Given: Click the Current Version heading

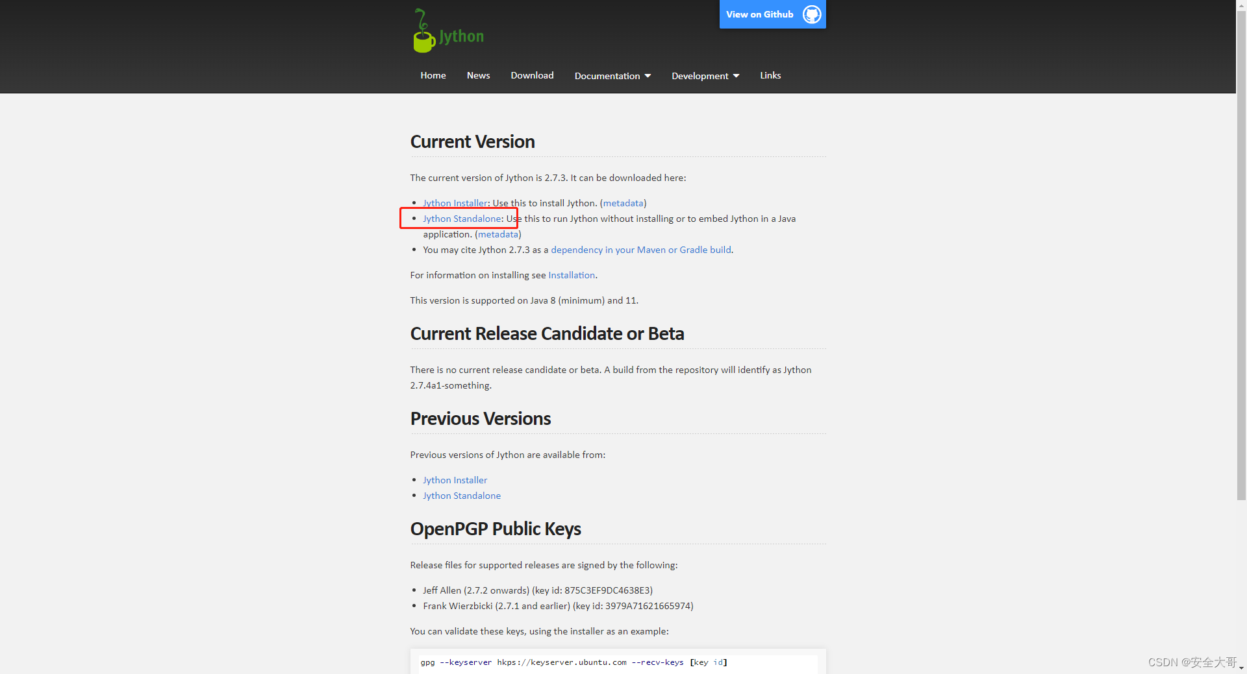Looking at the screenshot, I should pos(472,141).
